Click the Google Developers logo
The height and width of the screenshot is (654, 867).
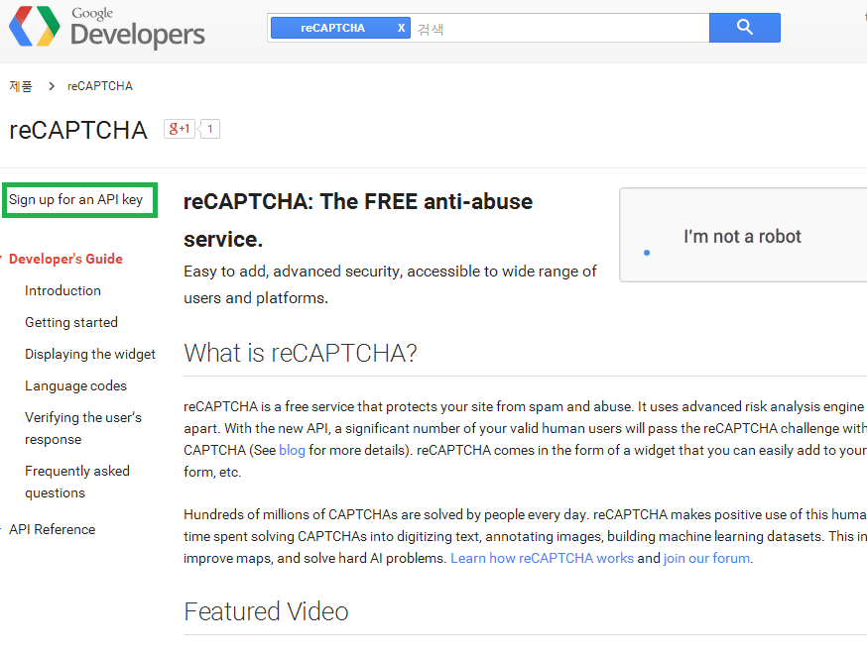(106, 28)
